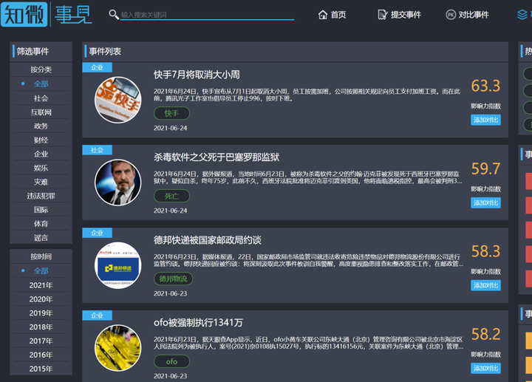Add the 德邦快递 event to comparison
The height and width of the screenshot is (382, 532).
[485, 285]
